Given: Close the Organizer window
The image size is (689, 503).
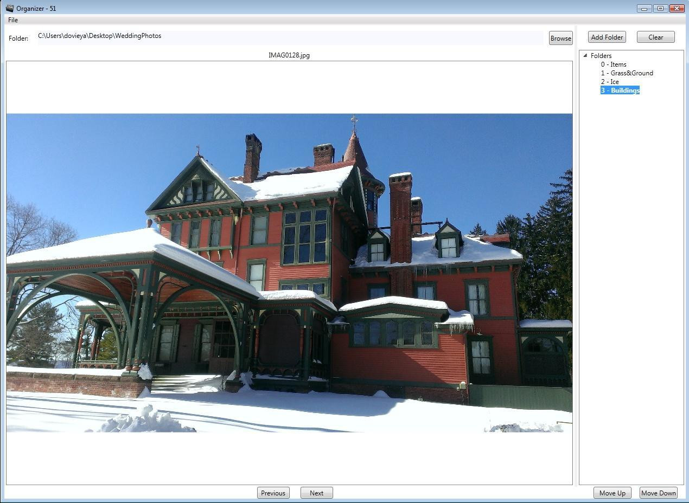Looking at the screenshot, I should coord(677,8).
